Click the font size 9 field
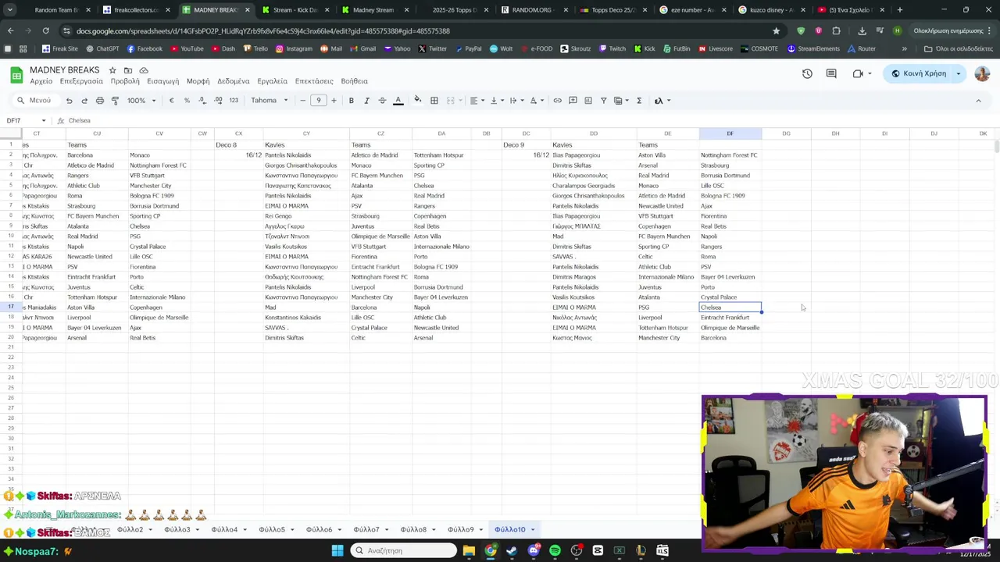1000x562 pixels. coord(318,101)
